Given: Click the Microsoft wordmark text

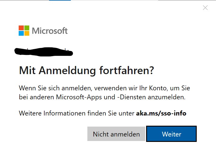Looking at the screenshot, I should tap(50, 31).
